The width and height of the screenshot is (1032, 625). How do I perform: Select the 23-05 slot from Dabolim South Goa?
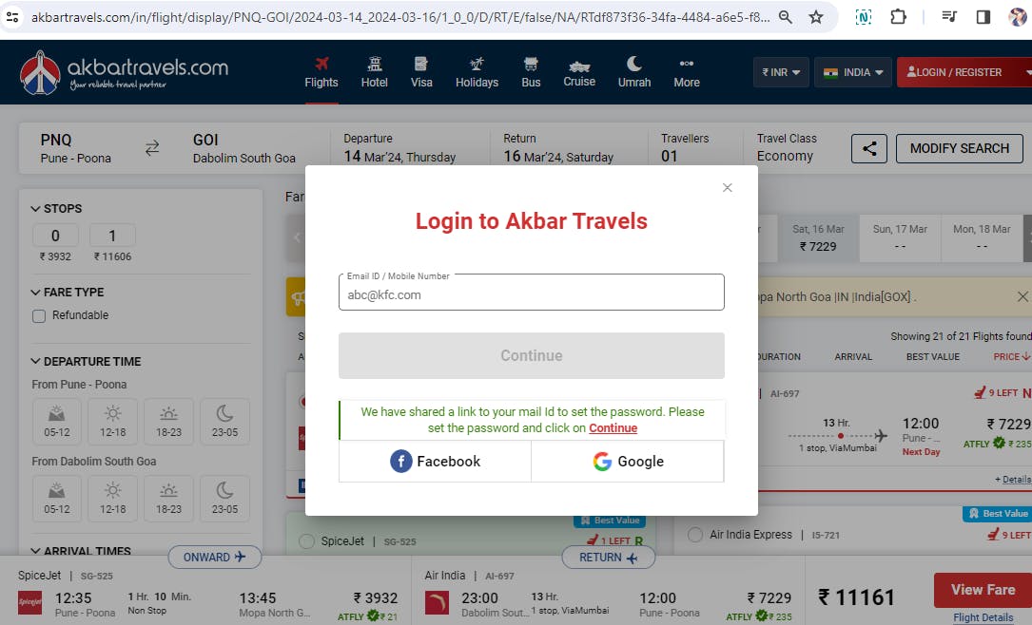[224, 498]
